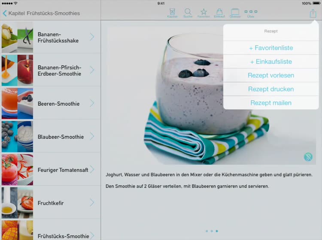Expand chevron beside Blaubeer-Smoothie

pos(92,136)
